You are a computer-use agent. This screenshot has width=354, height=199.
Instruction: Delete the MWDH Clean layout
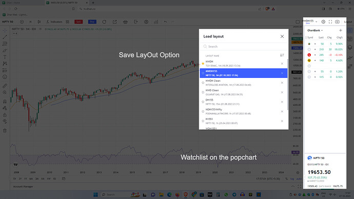pyautogui.click(x=282, y=83)
